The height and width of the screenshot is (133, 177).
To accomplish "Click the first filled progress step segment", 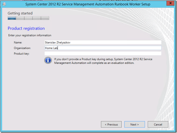I will [12, 18].
